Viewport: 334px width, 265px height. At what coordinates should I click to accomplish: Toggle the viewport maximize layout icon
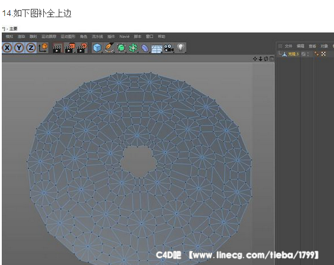(x=272, y=59)
